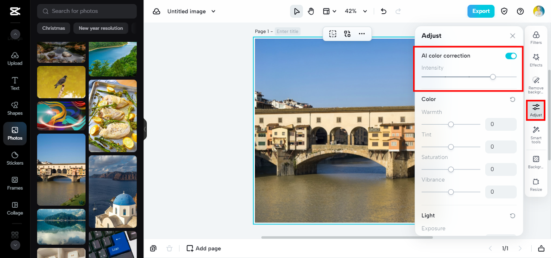The image size is (551, 258).
Task: Click the Vibrance slider handle
Action: coord(451,192)
